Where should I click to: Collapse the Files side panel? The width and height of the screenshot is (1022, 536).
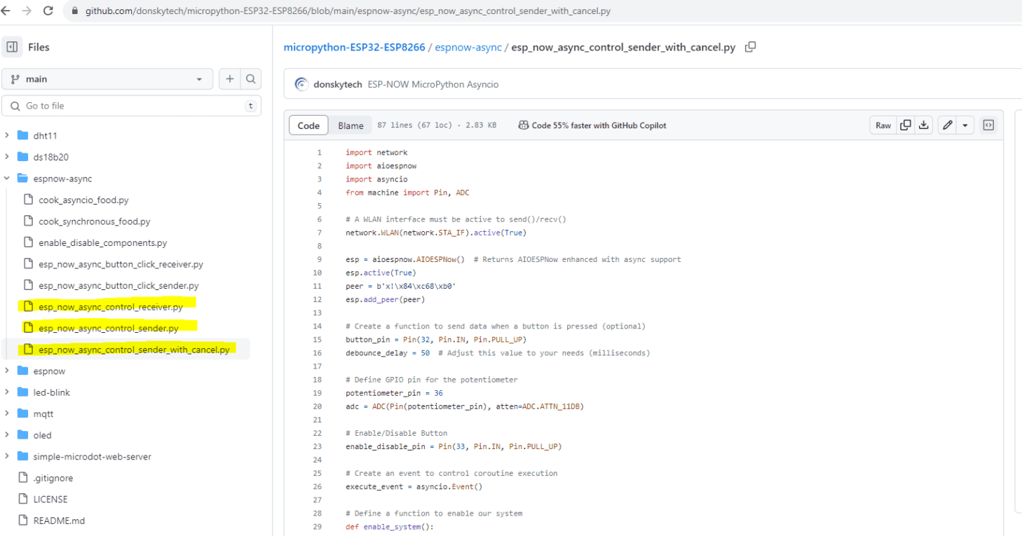[x=11, y=46]
